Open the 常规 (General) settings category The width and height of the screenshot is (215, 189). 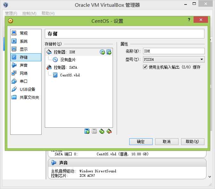click(x=26, y=33)
